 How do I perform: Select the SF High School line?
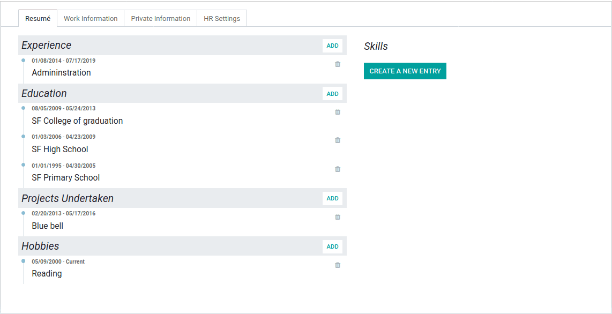(x=60, y=149)
